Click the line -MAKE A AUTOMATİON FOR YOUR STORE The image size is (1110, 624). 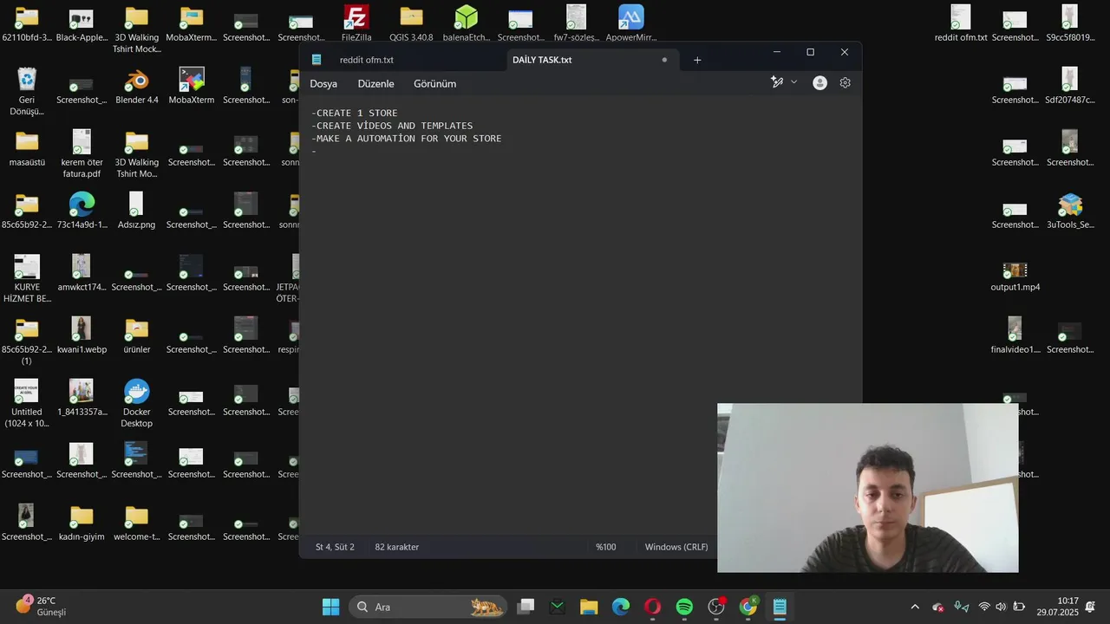tap(406, 139)
